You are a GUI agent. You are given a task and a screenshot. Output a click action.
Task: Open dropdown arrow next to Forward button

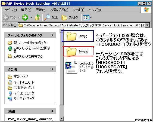pos(31,18)
